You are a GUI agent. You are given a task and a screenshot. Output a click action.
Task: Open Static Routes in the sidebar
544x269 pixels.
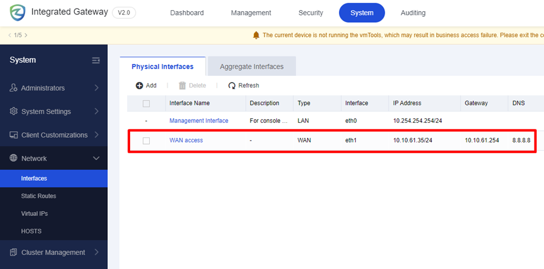(x=39, y=196)
